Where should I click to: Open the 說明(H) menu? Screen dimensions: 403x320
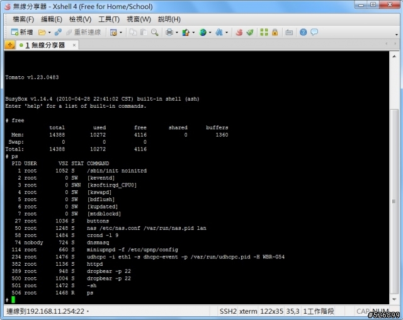(x=169, y=20)
